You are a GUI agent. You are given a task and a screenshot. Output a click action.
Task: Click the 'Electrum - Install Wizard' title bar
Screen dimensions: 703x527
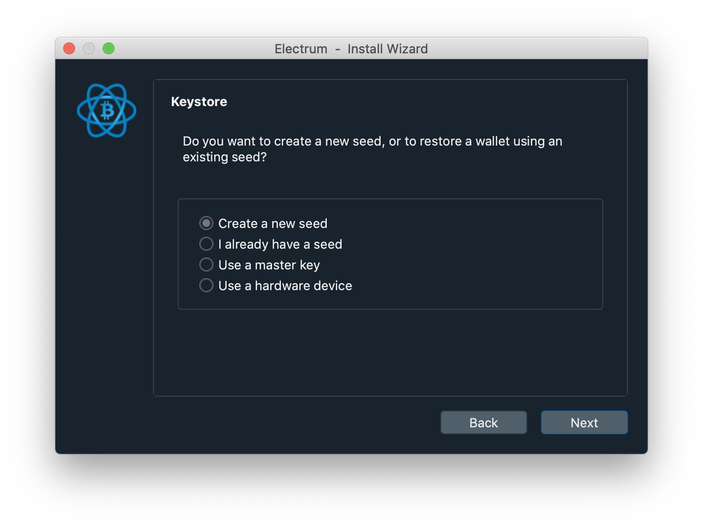(351, 49)
